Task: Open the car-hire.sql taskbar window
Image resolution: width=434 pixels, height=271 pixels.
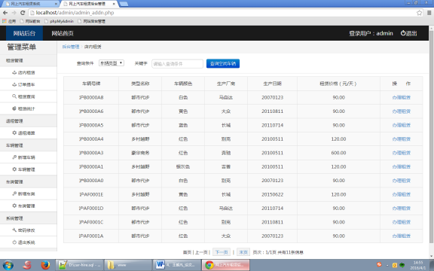Action: pos(80,265)
